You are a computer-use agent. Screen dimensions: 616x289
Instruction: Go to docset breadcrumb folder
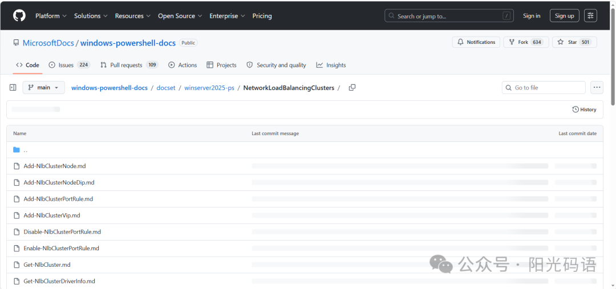[166, 88]
